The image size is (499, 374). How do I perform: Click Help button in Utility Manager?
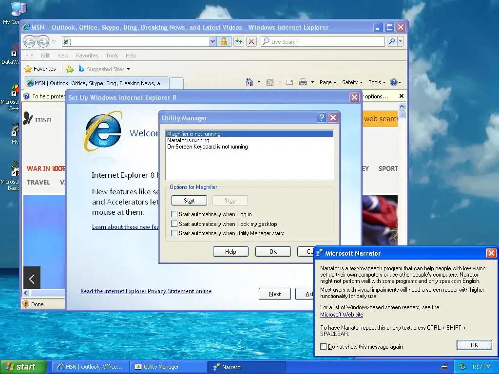click(230, 252)
